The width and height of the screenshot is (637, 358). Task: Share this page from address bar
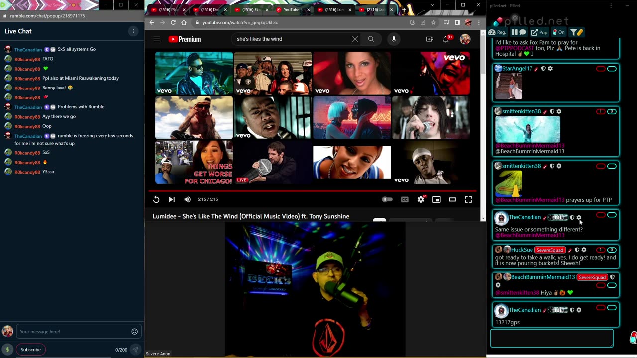point(423,22)
